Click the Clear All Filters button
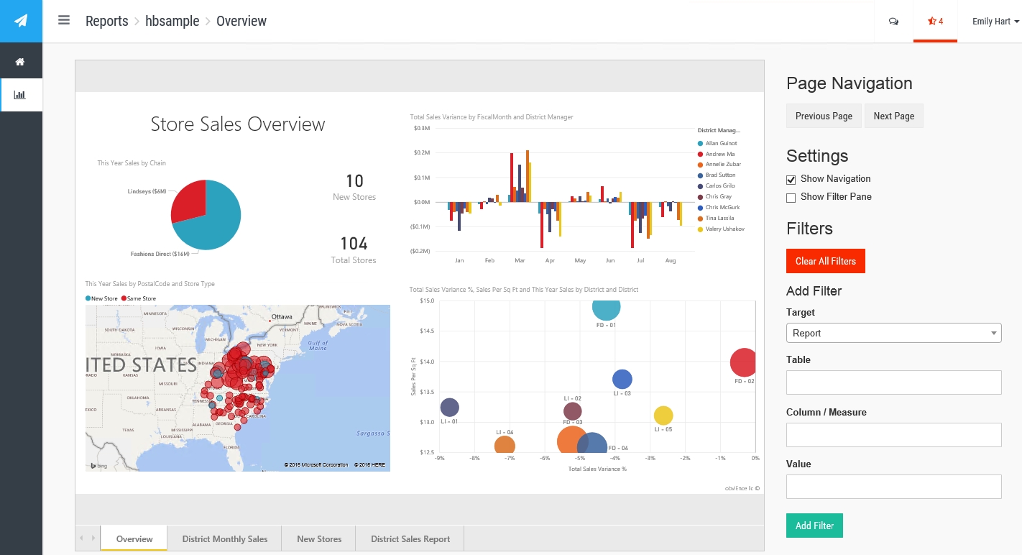1022x555 pixels. (x=826, y=261)
